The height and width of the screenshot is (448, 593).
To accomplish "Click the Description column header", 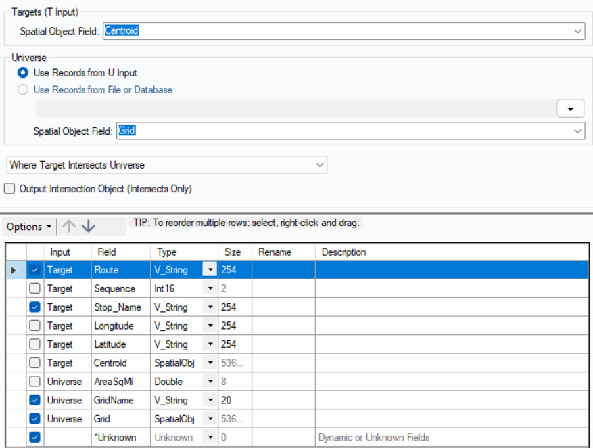I will coord(452,252).
